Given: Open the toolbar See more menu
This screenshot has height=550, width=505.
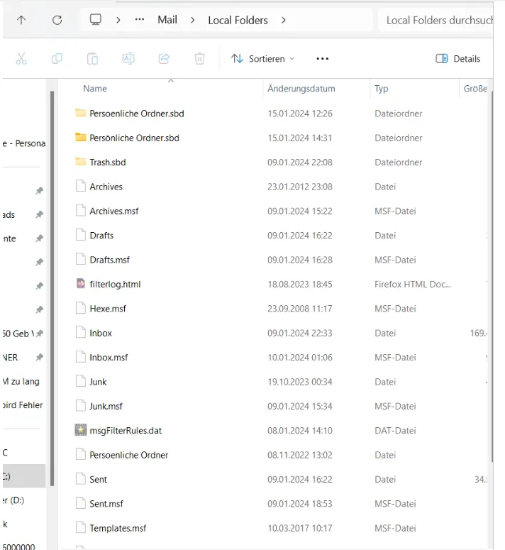Looking at the screenshot, I should pyautogui.click(x=323, y=59).
